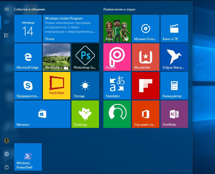The width and height of the screenshot is (215, 174).
Task: Launch the red Flipboard tile
Action: pyautogui.click(x=146, y=86)
